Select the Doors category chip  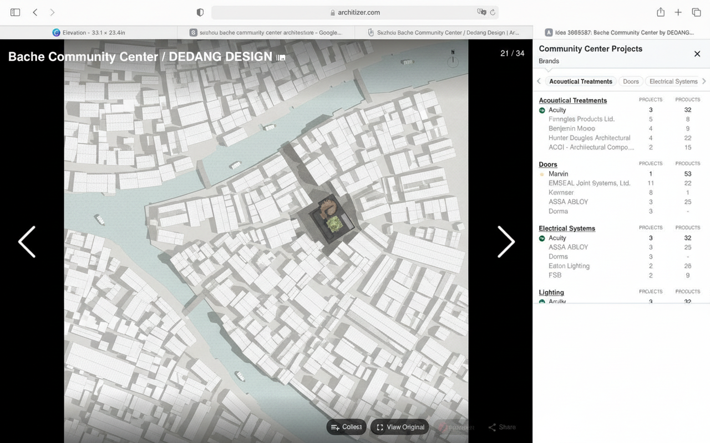coord(631,81)
